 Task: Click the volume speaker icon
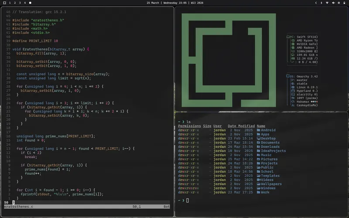click(x=333, y=3)
